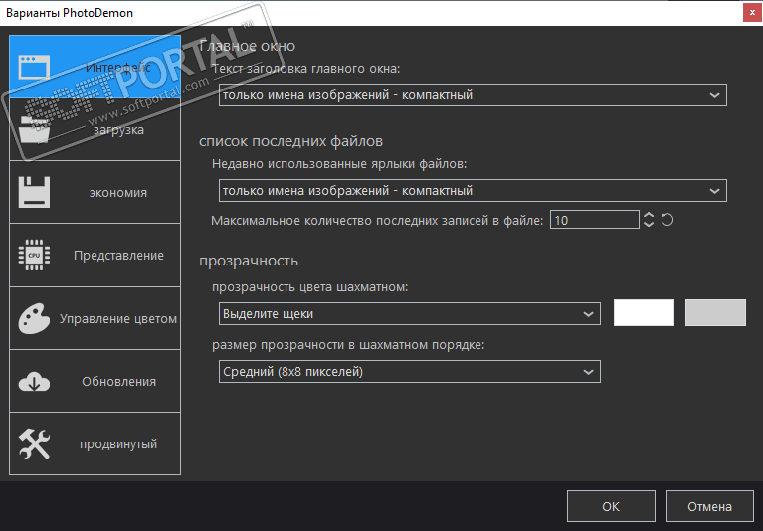Switch to the экономия tab

tap(95, 192)
